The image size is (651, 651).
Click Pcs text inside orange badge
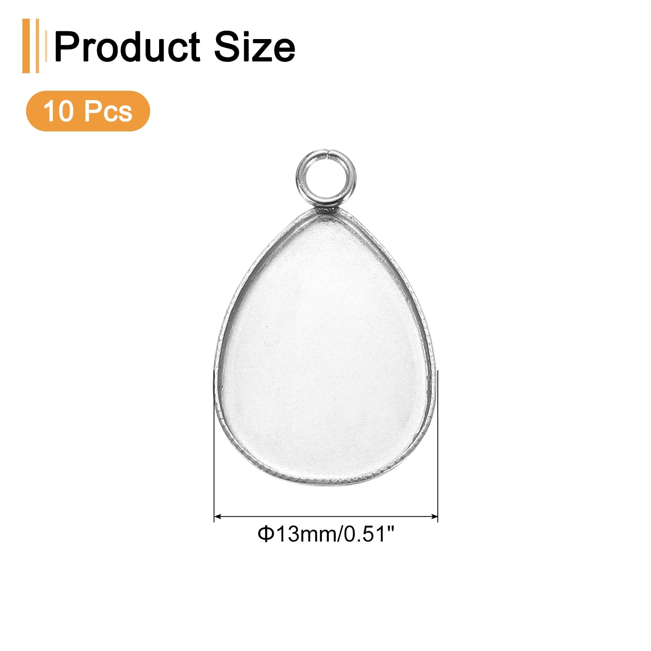point(108,111)
